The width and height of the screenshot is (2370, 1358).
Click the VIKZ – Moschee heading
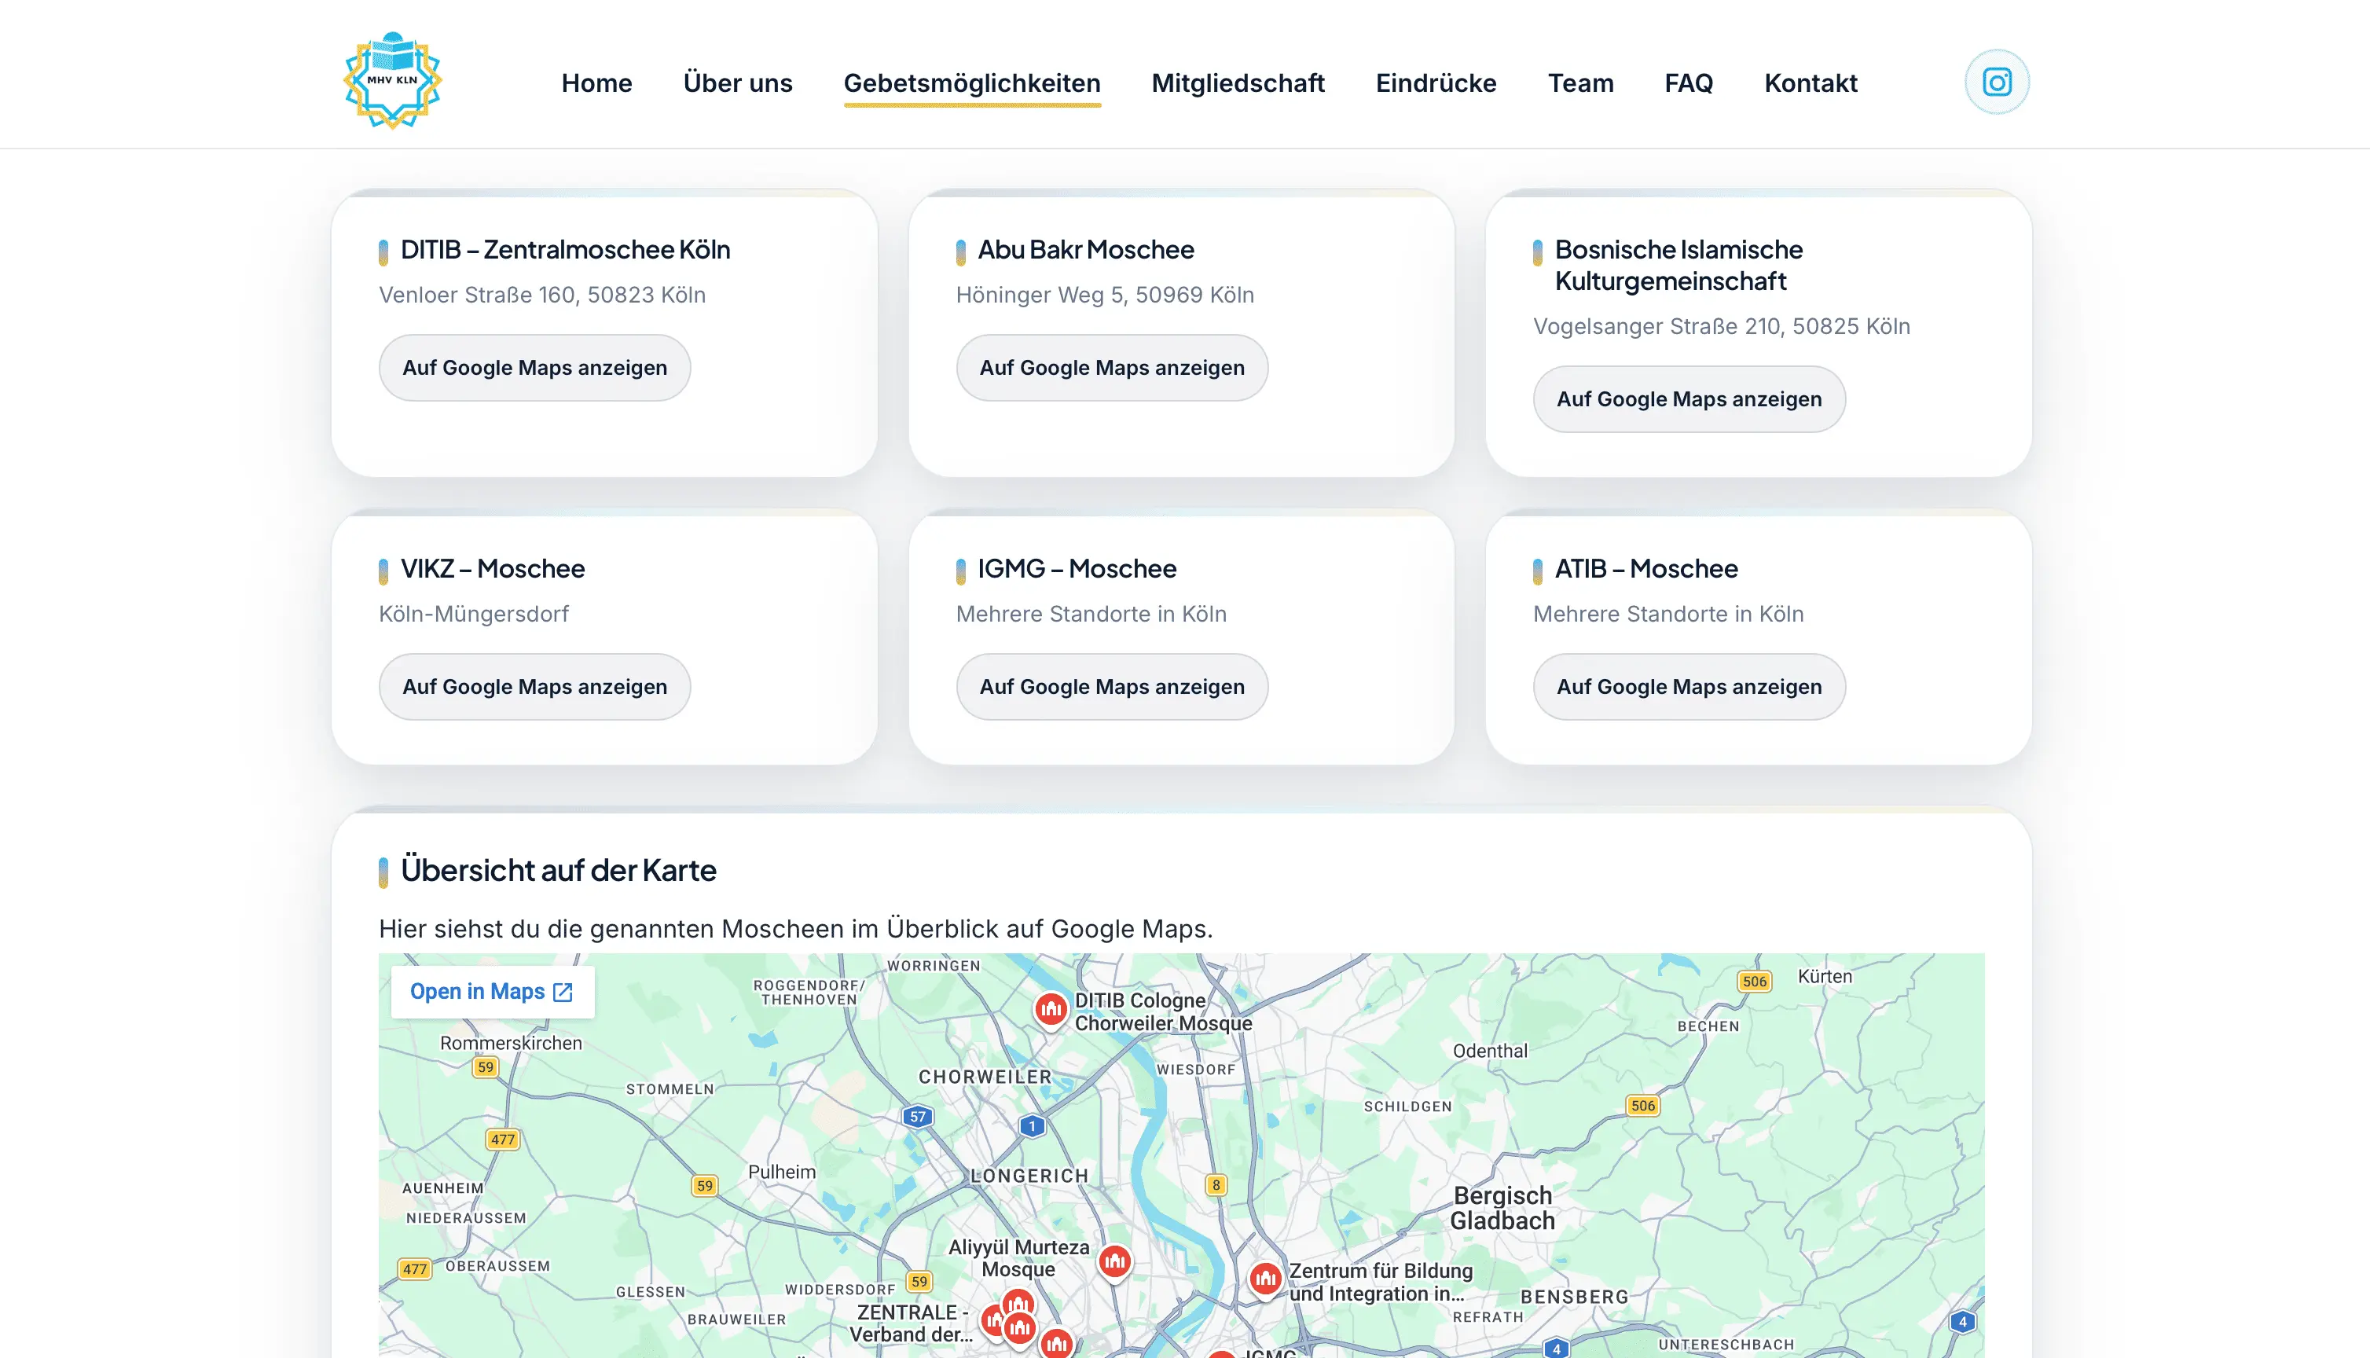click(x=492, y=569)
